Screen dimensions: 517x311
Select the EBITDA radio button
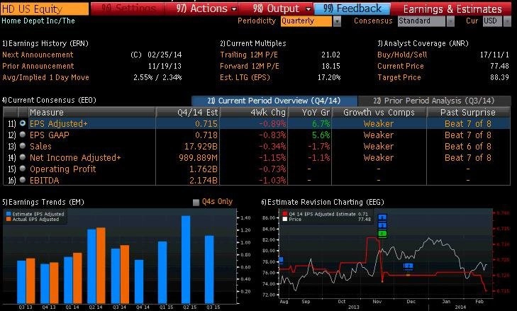23,180
